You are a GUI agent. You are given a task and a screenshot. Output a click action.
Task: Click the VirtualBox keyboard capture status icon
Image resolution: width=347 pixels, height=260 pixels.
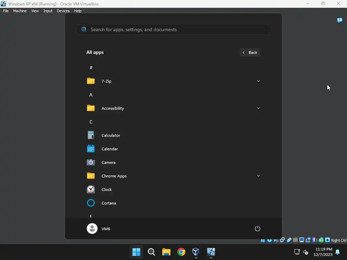click(x=328, y=240)
